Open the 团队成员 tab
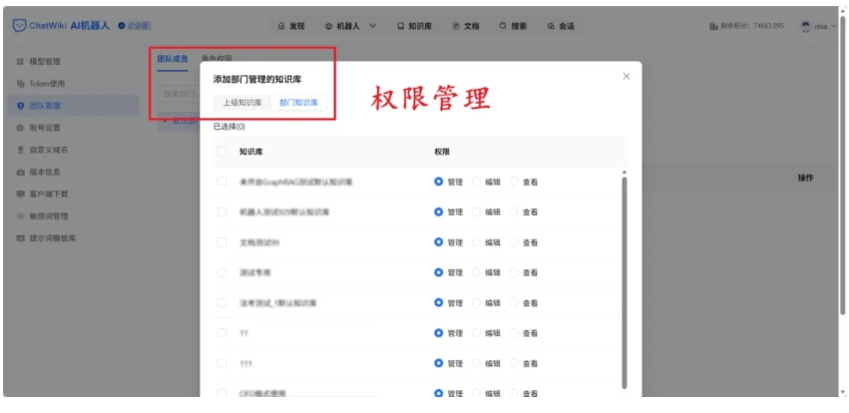 click(x=173, y=59)
